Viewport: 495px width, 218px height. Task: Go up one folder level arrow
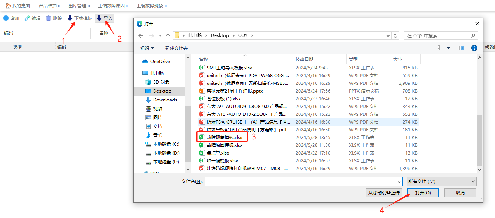coord(168,36)
